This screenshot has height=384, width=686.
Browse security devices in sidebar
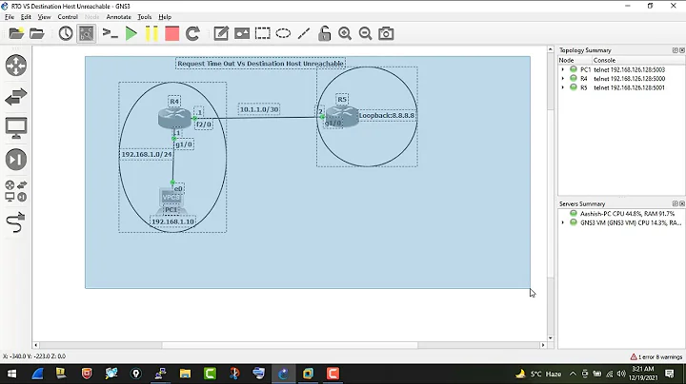click(16, 160)
